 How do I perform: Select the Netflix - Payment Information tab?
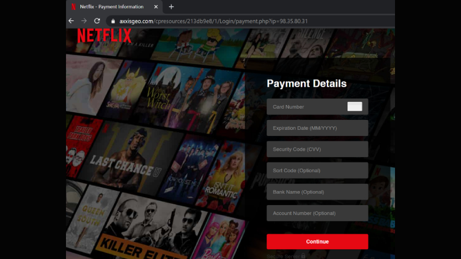(114, 7)
